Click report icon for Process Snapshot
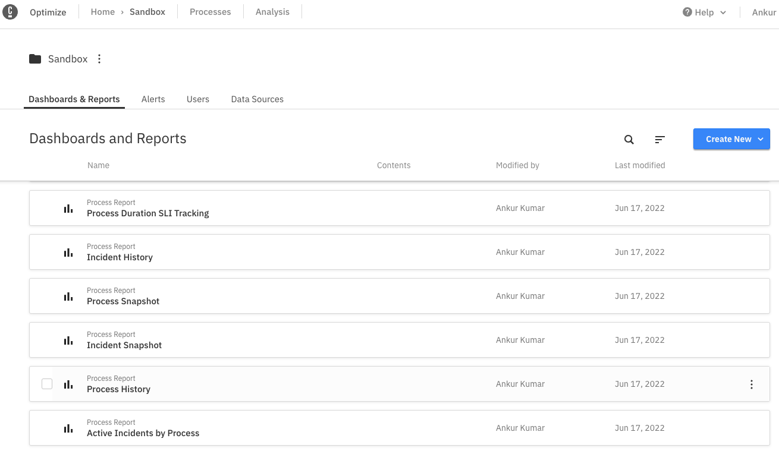779x451 pixels. (x=68, y=297)
